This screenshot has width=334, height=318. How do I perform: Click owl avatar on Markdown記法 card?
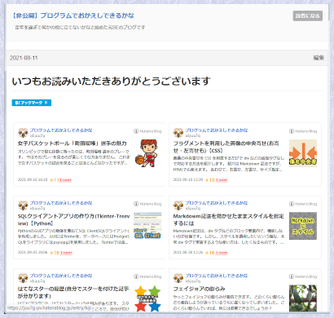(x=178, y=205)
